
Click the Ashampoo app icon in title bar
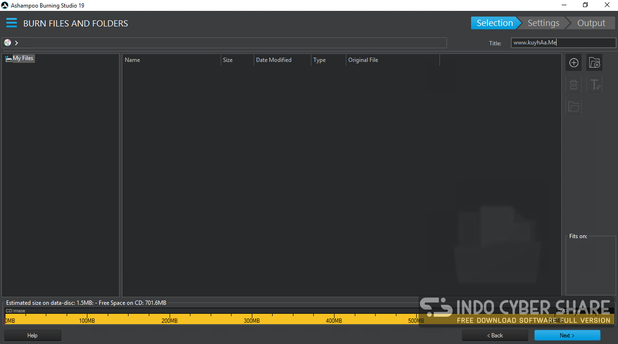pyautogui.click(x=5, y=5)
